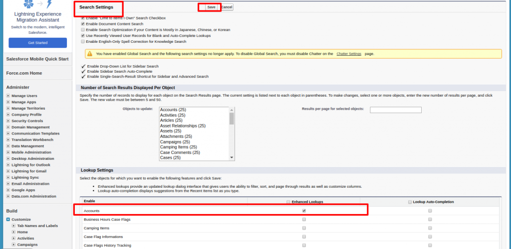The height and width of the screenshot is (249, 511).
Task: Click the objects list scrollbar down arrow
Action: point(232,157)
